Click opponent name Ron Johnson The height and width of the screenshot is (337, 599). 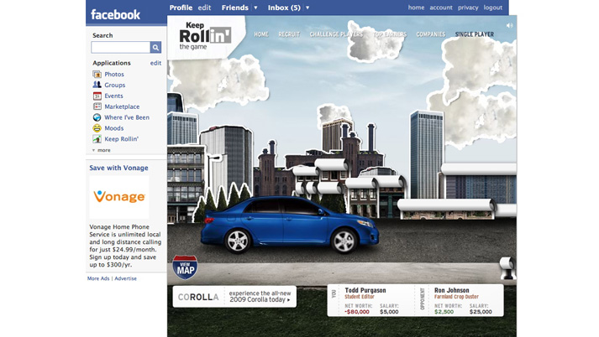coord(451,290)
